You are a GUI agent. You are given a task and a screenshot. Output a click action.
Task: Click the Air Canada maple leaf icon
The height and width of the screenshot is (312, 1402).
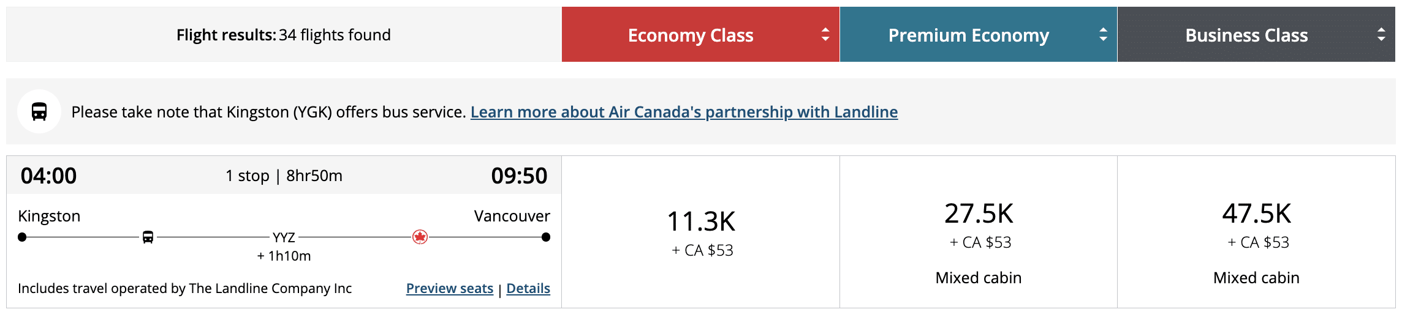[420, 237]
